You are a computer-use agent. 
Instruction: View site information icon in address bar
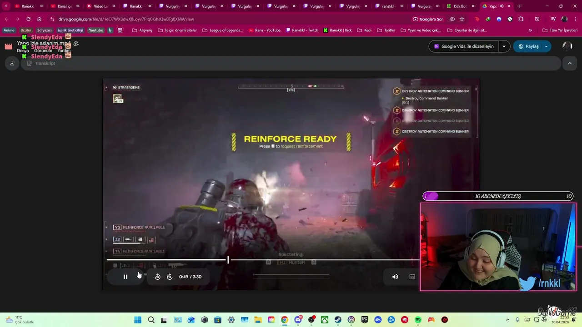[52, 19]
